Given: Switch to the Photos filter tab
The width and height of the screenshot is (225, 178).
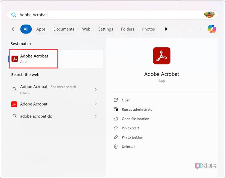Looking at the screenshot, I should click(148, 29).
